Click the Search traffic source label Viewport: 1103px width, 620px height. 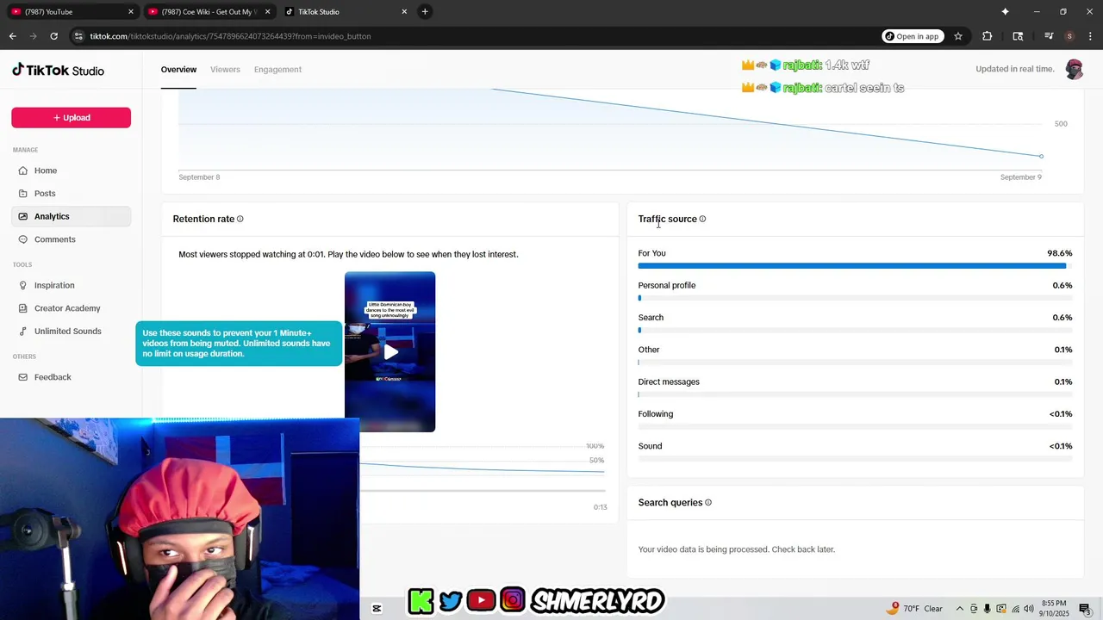651,318
